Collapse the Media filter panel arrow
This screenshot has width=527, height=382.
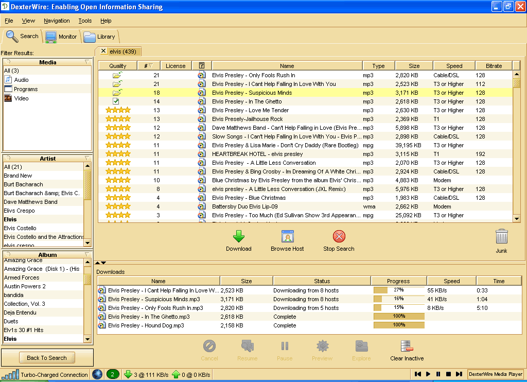click(x=87, y=62)
